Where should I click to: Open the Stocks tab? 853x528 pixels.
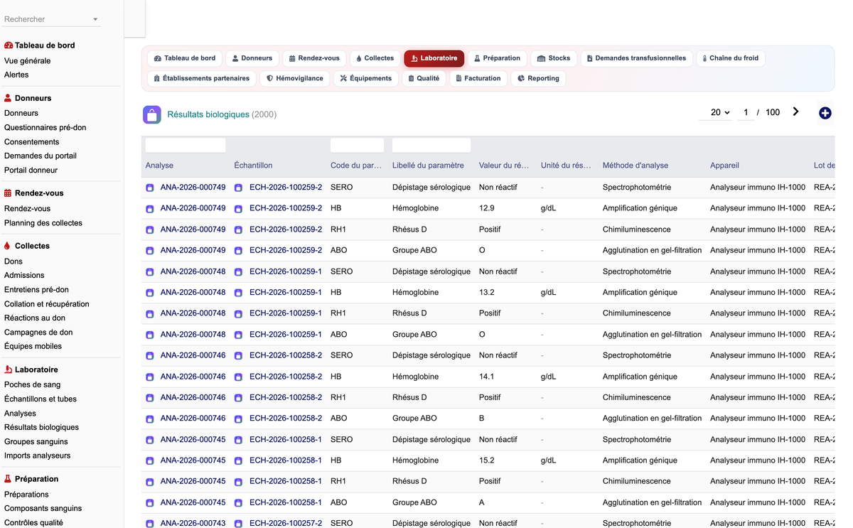click(x=554, y=58)
